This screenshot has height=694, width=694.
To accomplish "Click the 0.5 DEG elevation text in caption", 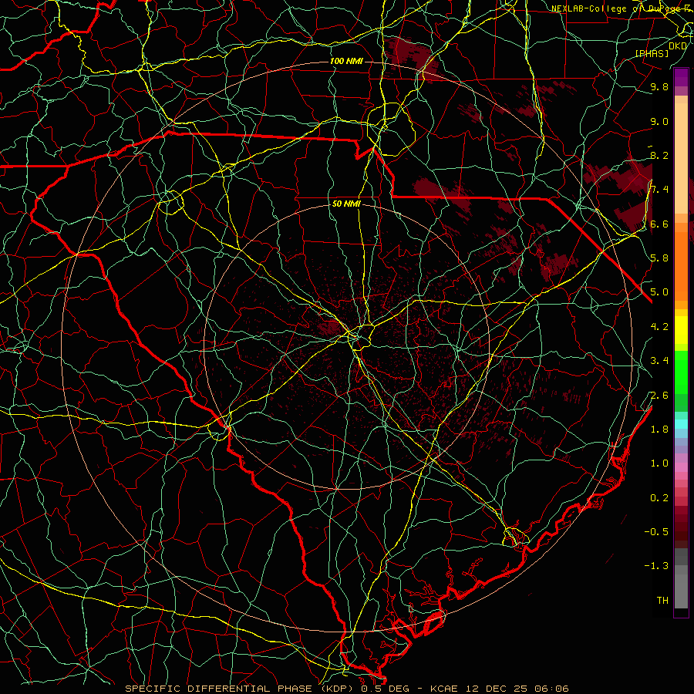I will pyautogui.click(x=385, y=689).
